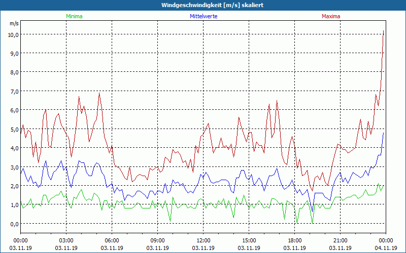Screen dimensions: 406x253
Task: Click the 6,0 y-axis value
Action: (15, 110)
